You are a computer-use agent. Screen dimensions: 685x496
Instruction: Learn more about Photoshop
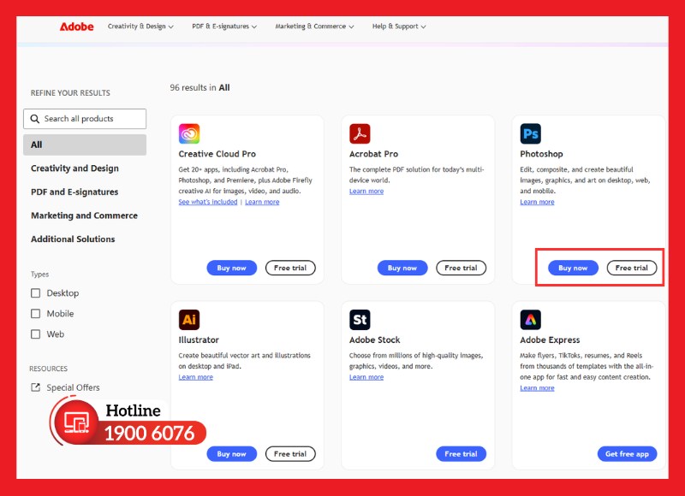[x=538, y=202]
